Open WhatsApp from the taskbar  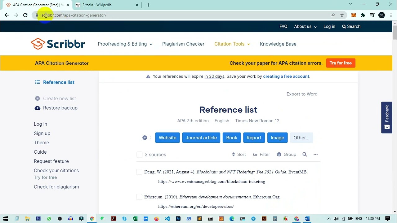[49, 219]
